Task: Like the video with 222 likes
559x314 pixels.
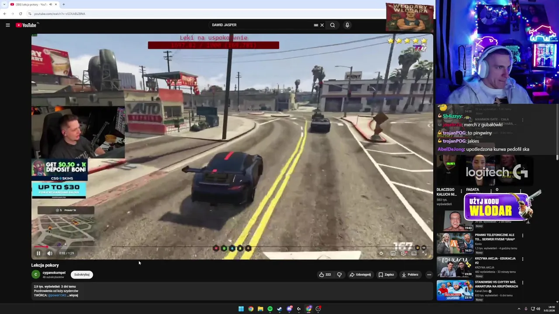Action: pos(325,274)
